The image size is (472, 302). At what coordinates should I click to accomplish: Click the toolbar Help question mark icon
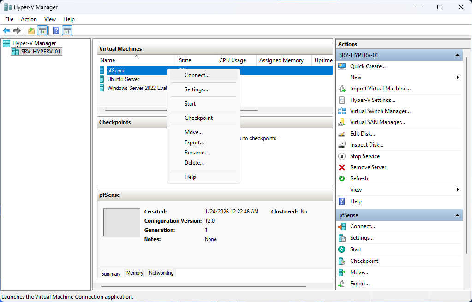[x=56, y=31]
